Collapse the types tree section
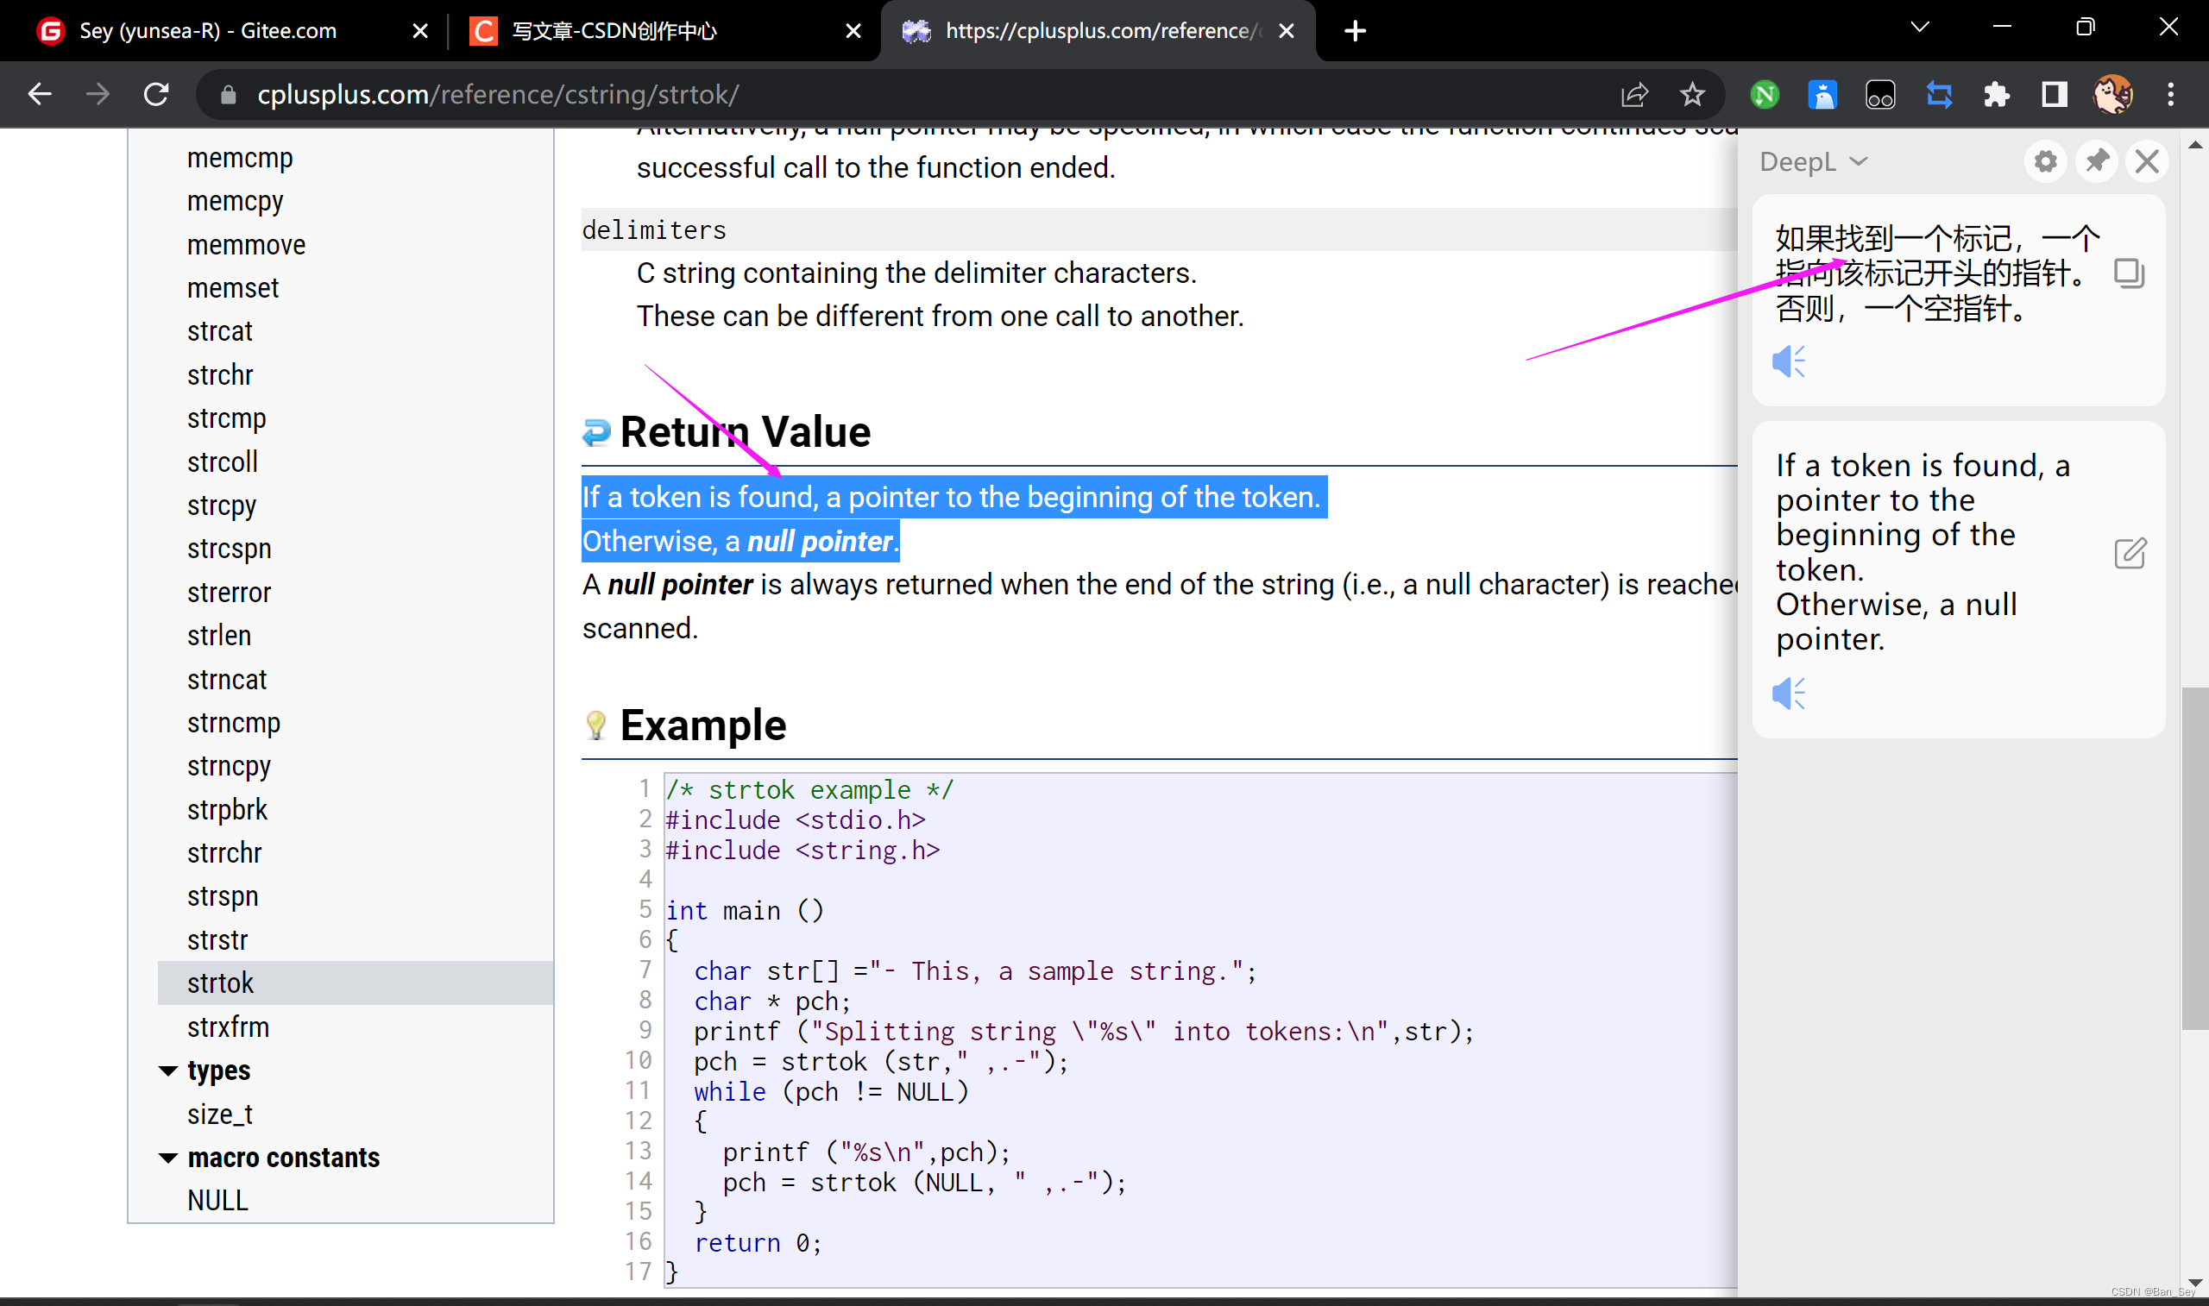 pos(168,1071)
